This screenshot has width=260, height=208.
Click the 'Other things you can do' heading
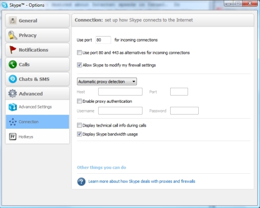point(102,168)
